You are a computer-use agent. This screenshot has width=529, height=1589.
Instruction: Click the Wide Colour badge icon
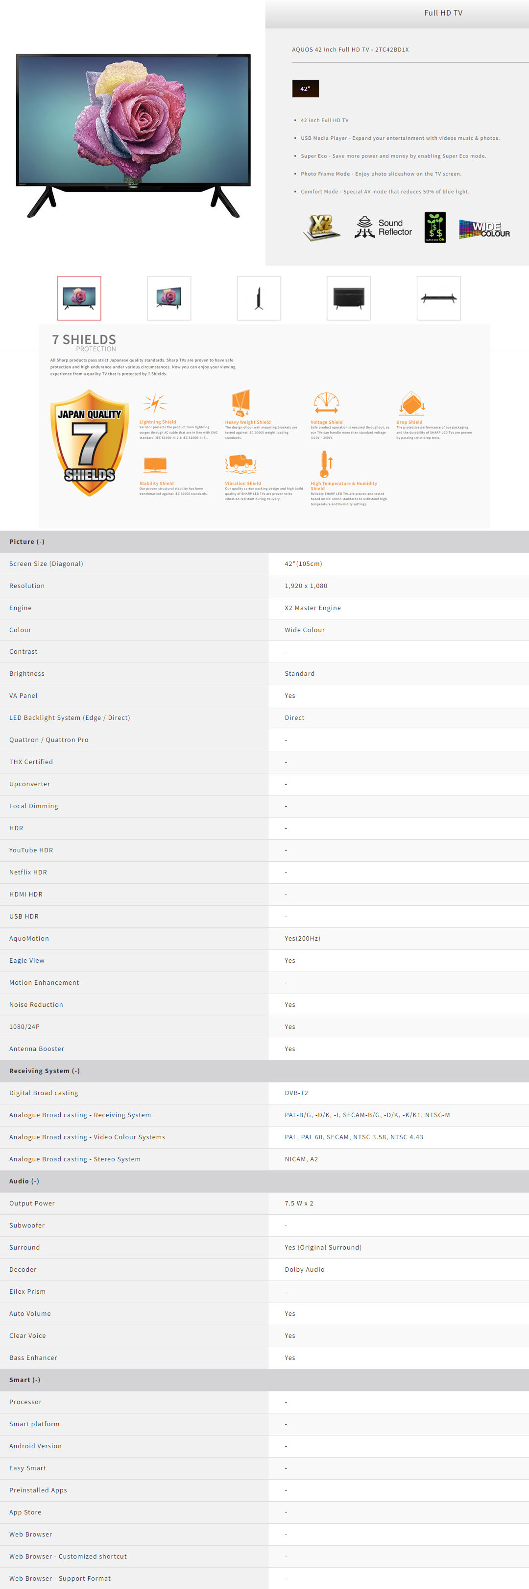(484, 229)
